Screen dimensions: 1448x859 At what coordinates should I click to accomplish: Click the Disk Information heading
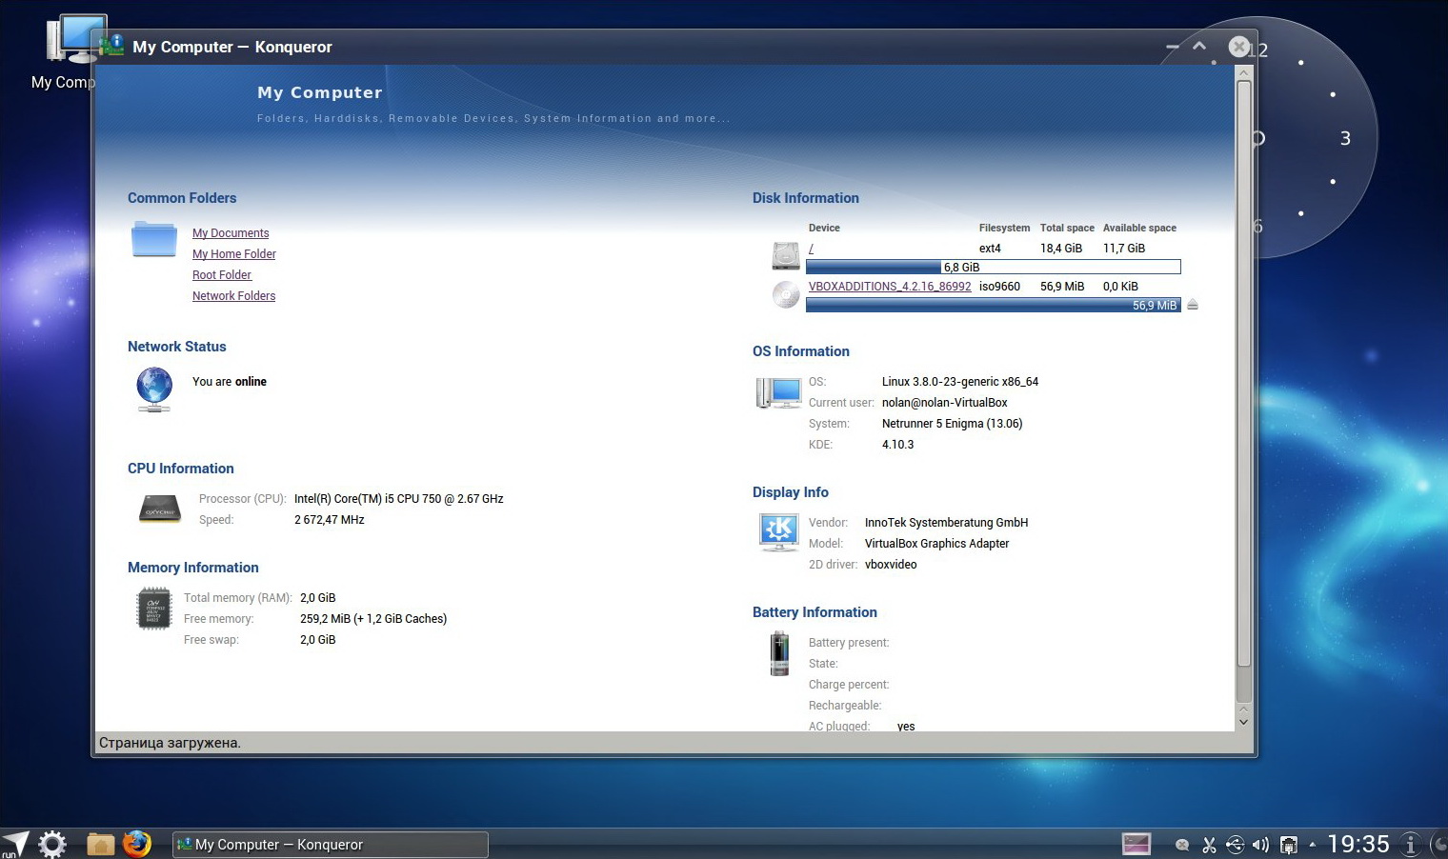click(806, 198)
